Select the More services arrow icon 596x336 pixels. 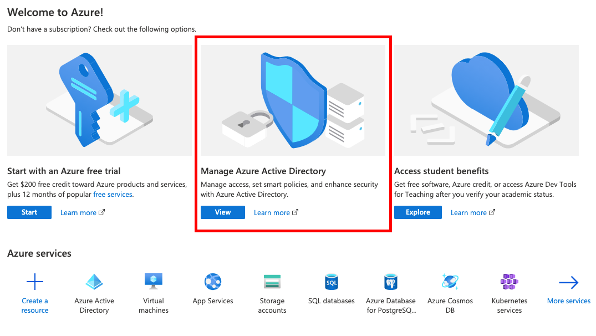pyautogui.click(x=568, y=283)
